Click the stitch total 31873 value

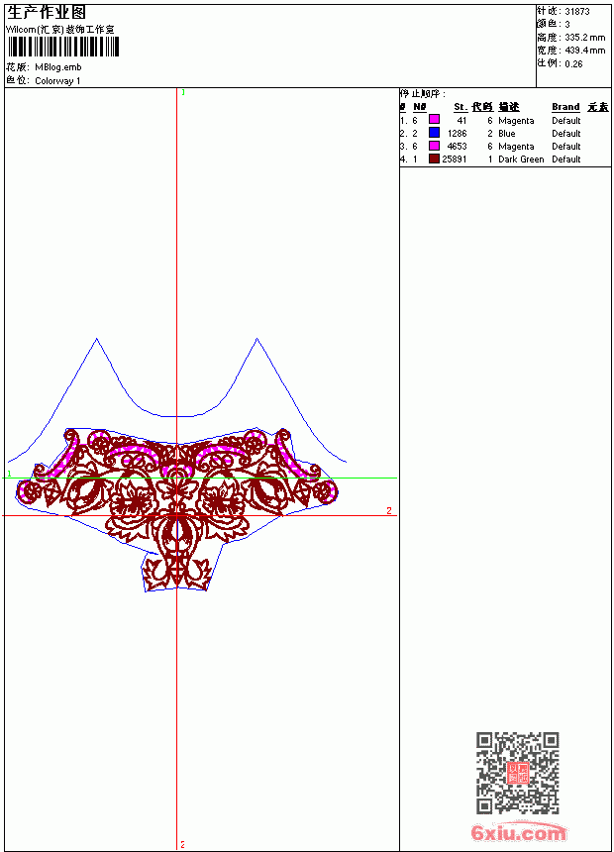(x=577, y=12)
